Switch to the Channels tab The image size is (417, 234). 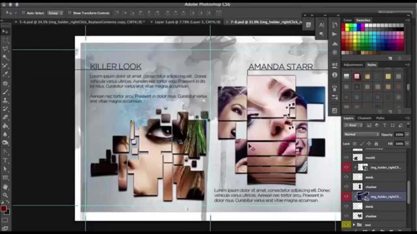[x=364, y=118]
